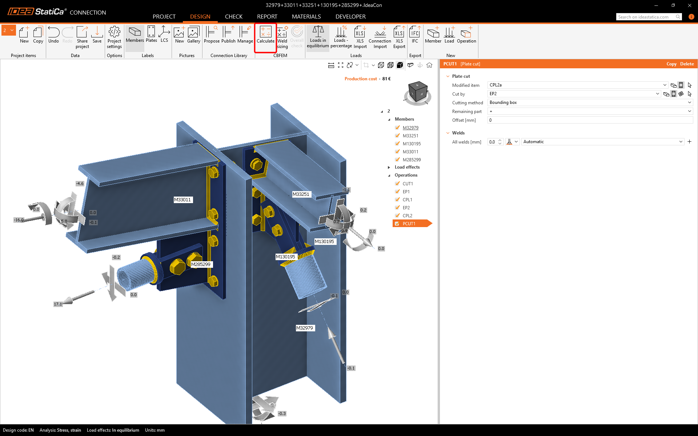Disable the EP2 operation checkbox
698x436 pixels.
397,207
